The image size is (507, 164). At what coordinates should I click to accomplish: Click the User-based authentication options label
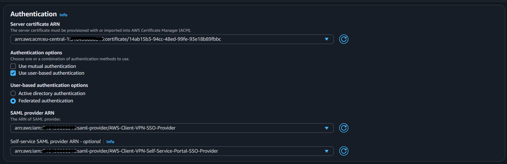tap(49, 85)
